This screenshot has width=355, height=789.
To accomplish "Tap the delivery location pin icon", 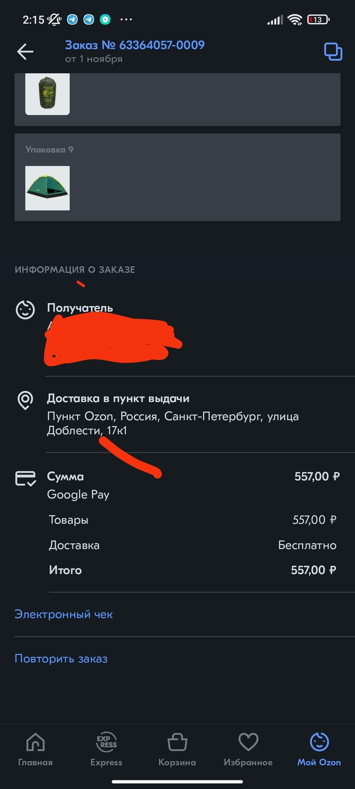I will (25, 401).
